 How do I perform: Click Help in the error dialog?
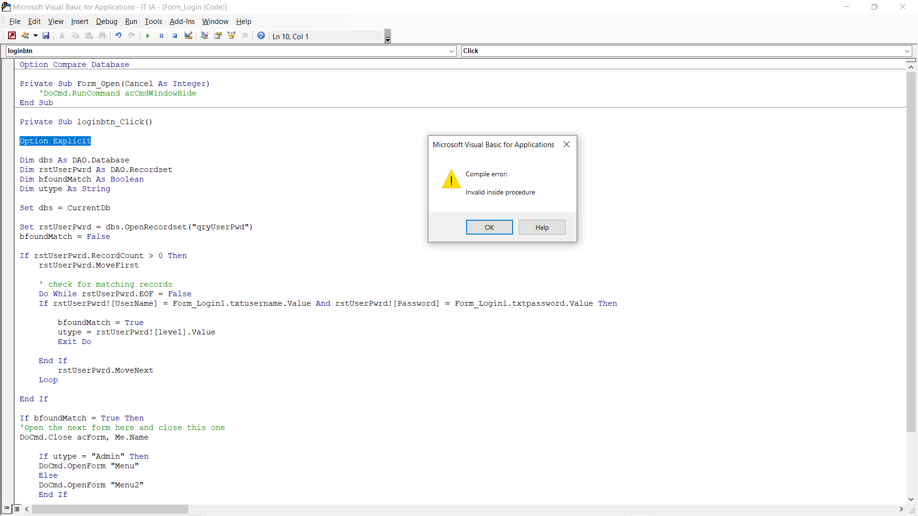[x=542, y=227]
